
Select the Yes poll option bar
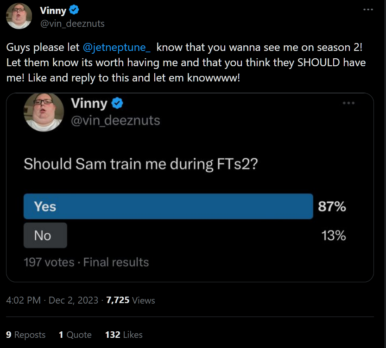168,206
